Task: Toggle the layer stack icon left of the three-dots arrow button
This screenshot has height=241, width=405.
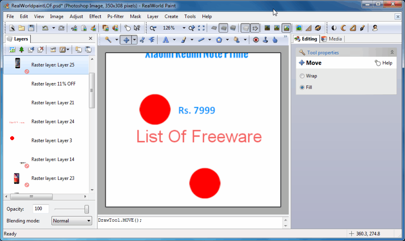Action: (x=245, y=28)
